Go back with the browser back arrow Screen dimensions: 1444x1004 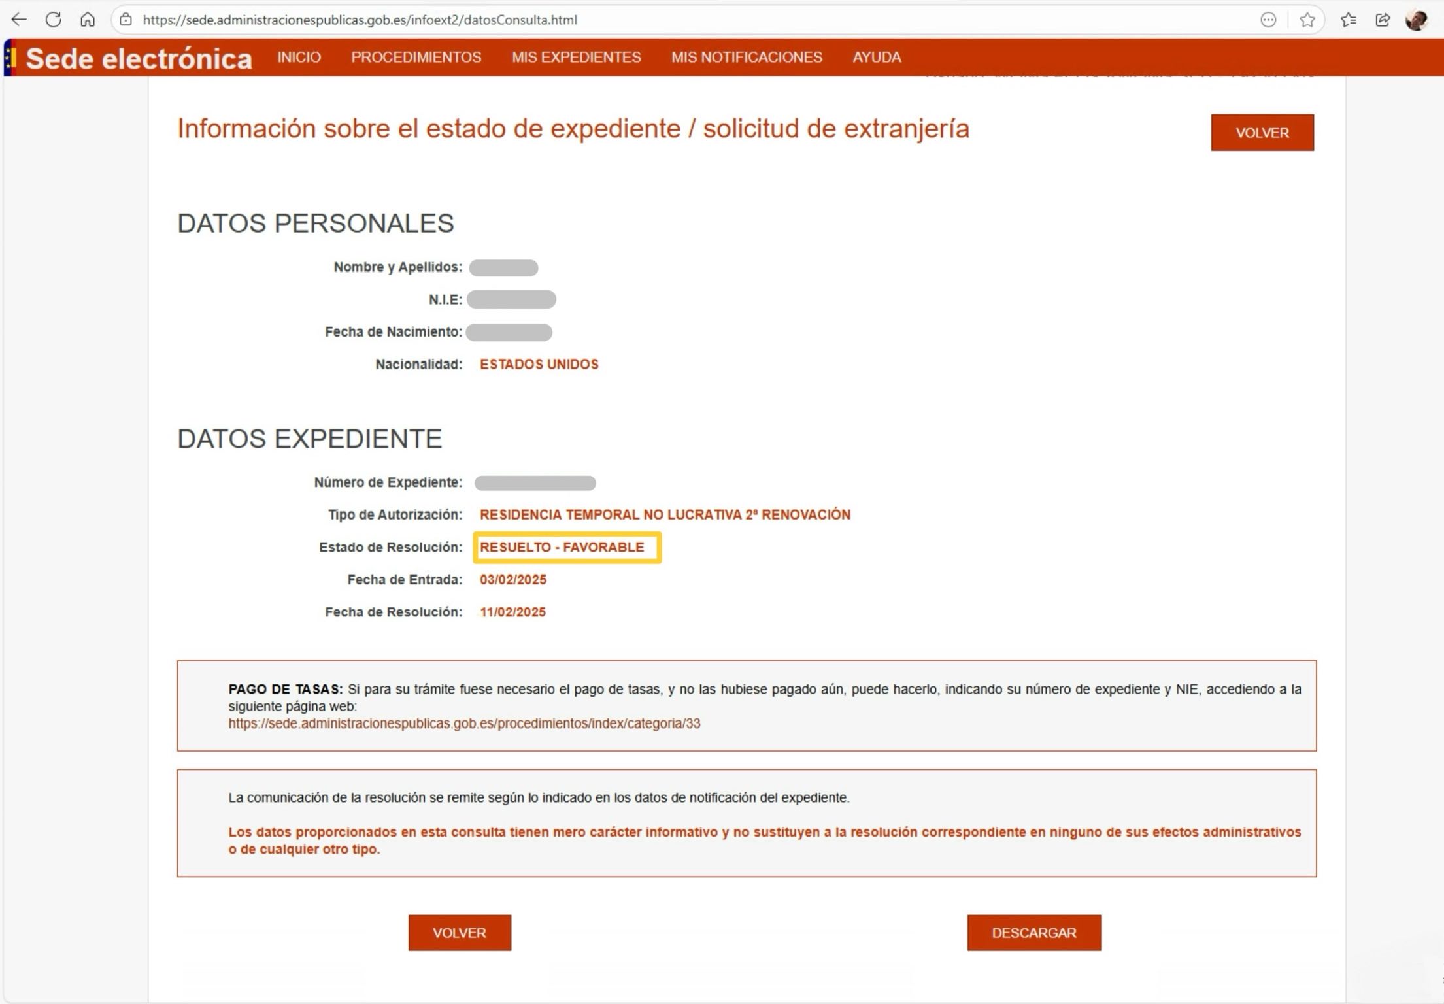coord(19,20)
